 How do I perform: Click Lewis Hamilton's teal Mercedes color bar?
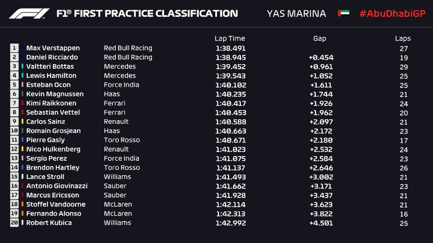click(22, 75)
